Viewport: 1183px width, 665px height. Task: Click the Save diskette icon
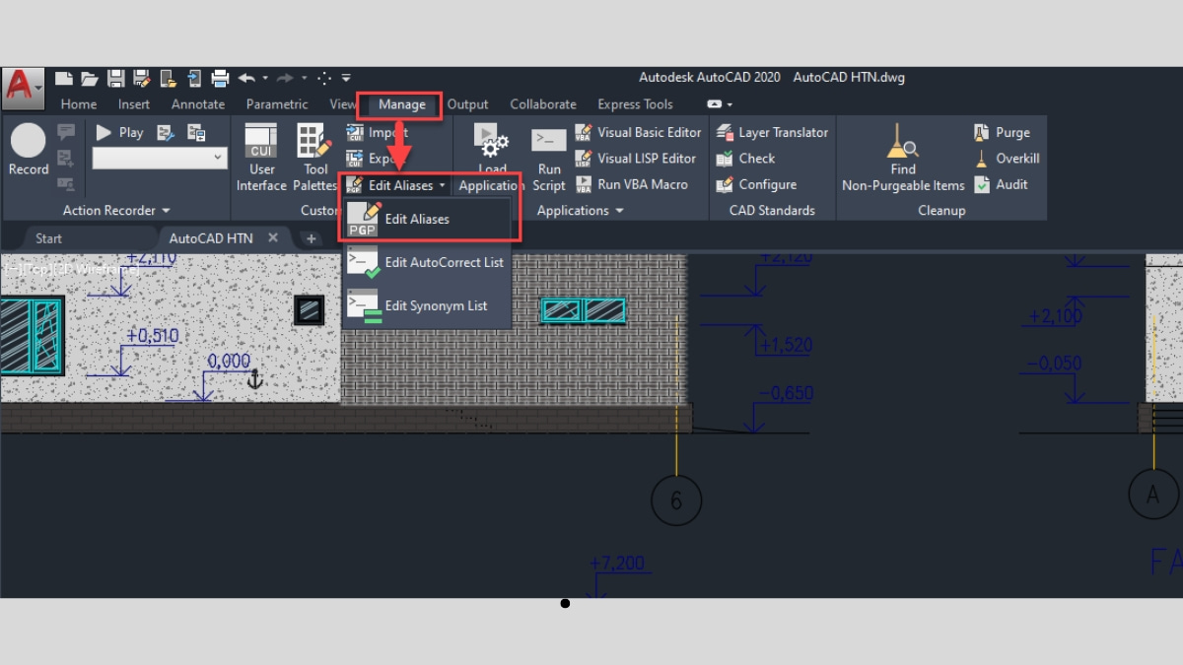pyautogui.click(x=115, y=78)
